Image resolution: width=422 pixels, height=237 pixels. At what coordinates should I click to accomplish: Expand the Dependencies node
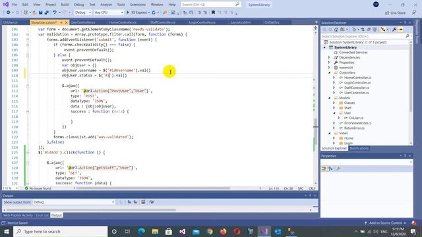[329, 57]
